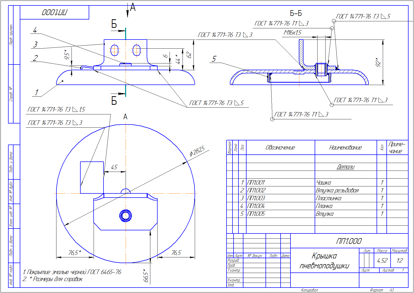Select position callout number 1 near the cup

coord(37,92)
